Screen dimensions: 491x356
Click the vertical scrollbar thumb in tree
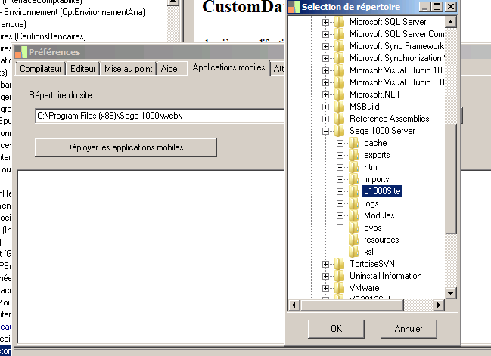451,178
